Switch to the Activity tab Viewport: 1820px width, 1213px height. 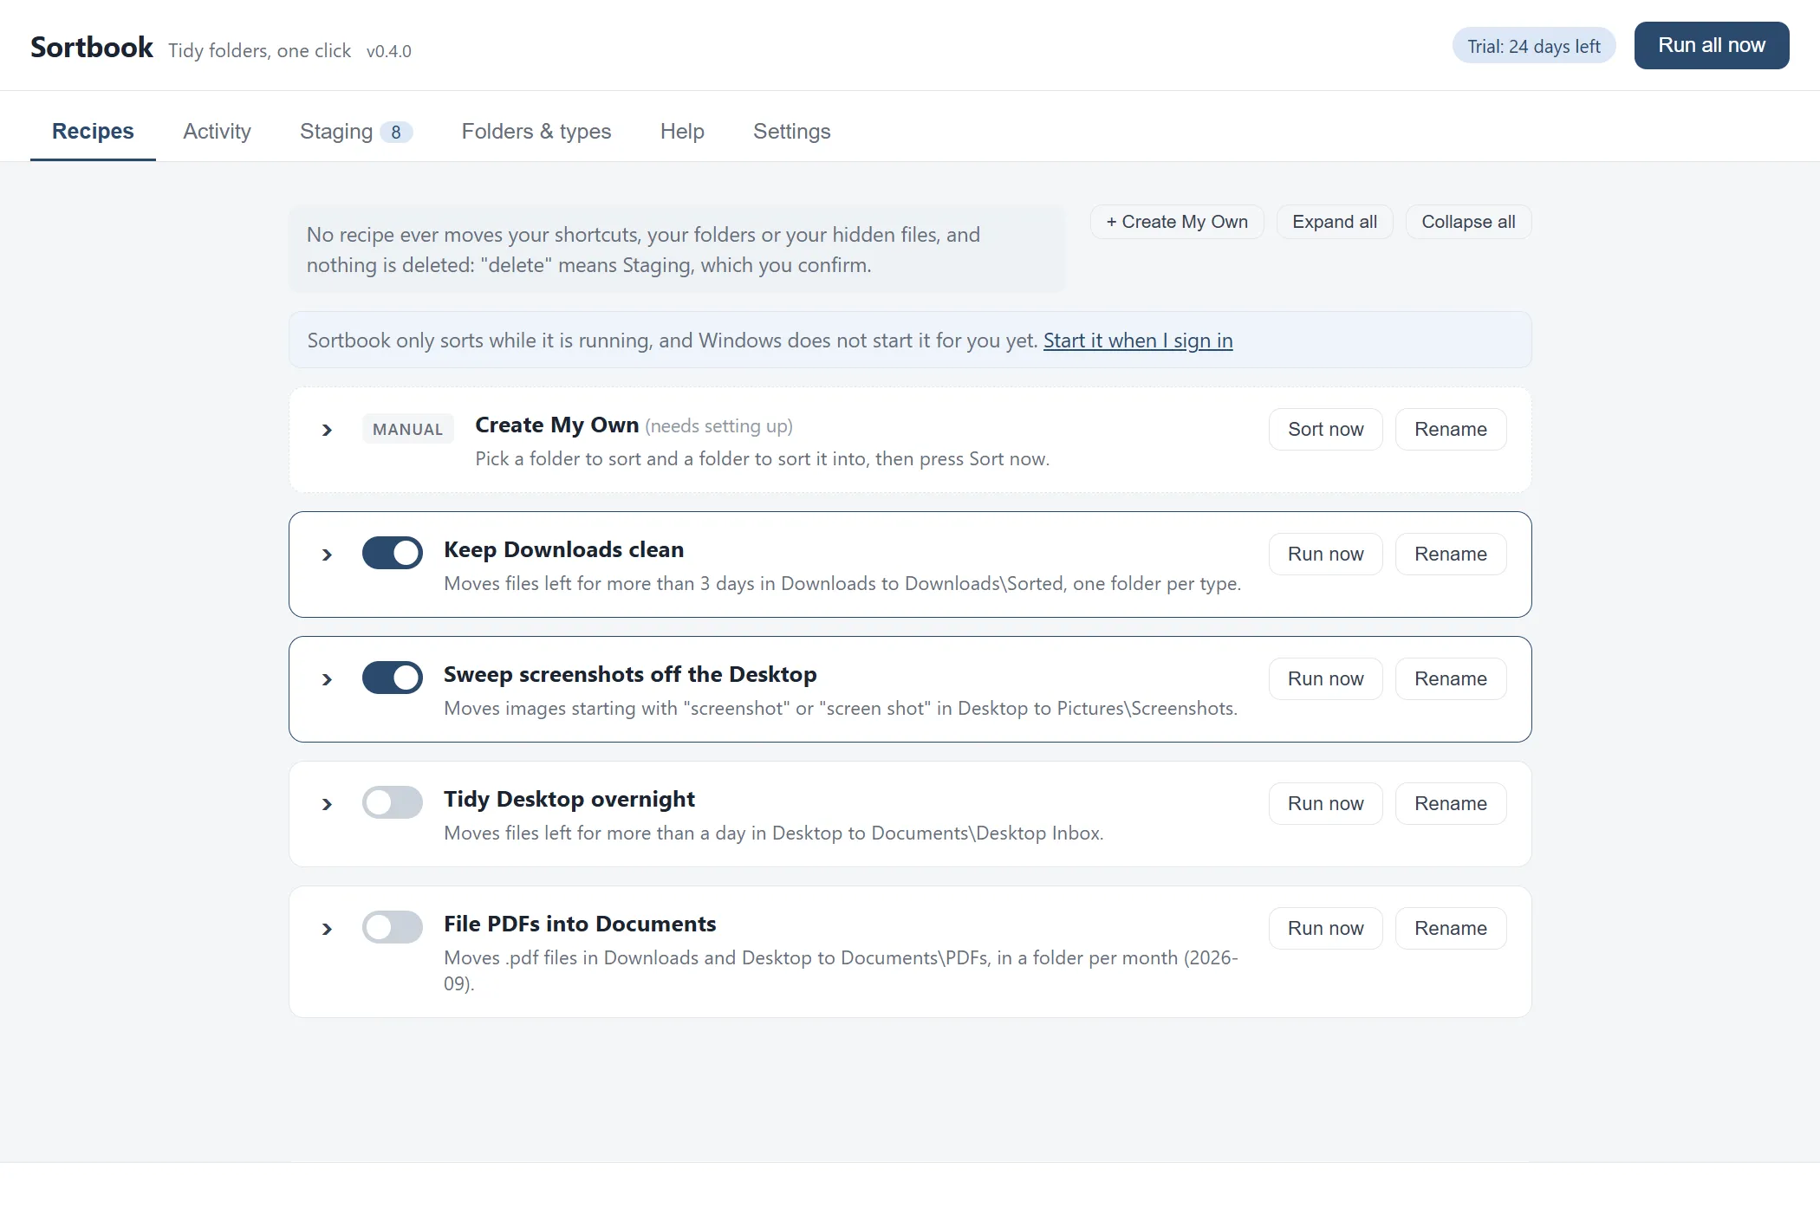click(217, 131)
